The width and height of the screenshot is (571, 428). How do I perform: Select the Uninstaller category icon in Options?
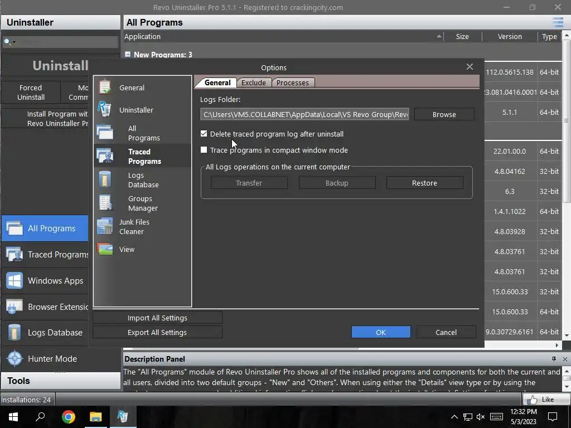pos(104,110)
